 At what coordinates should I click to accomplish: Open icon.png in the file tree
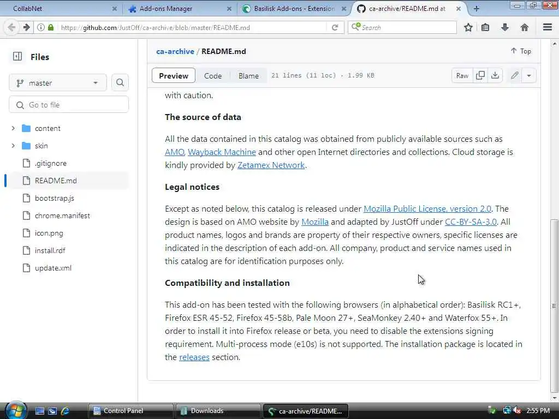[x=49, y=233]
